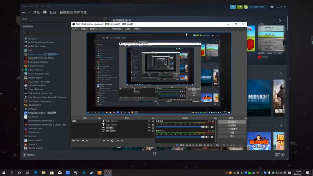
Task: Move source down with Sources panel down arrow
Action: click(x=122, y=141)
